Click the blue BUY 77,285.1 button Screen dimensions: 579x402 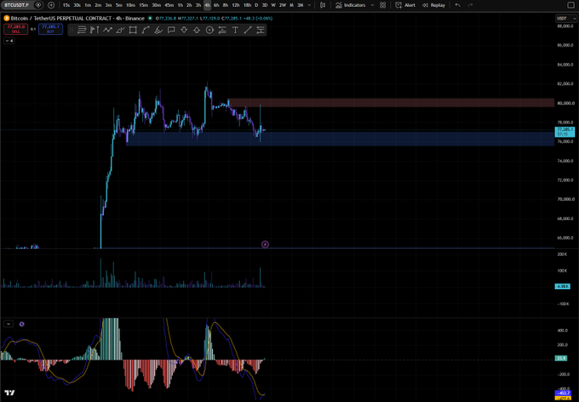[50, 29]
